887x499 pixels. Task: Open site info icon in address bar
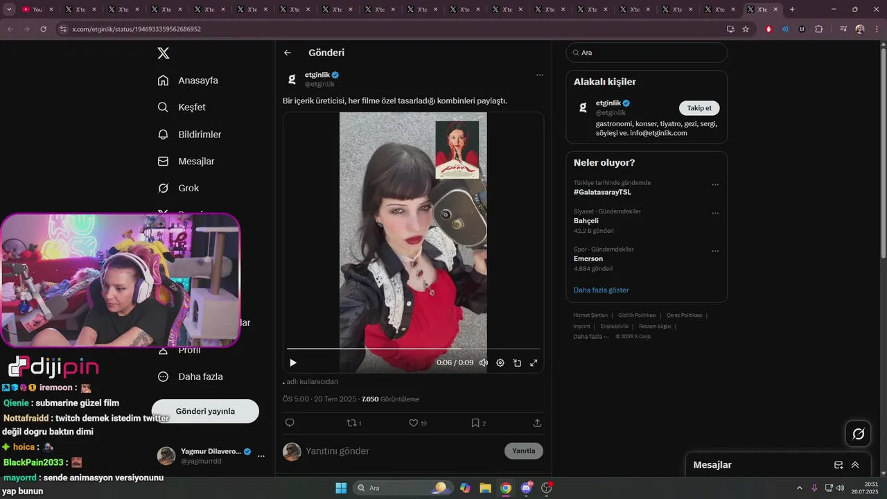point(62,29)
